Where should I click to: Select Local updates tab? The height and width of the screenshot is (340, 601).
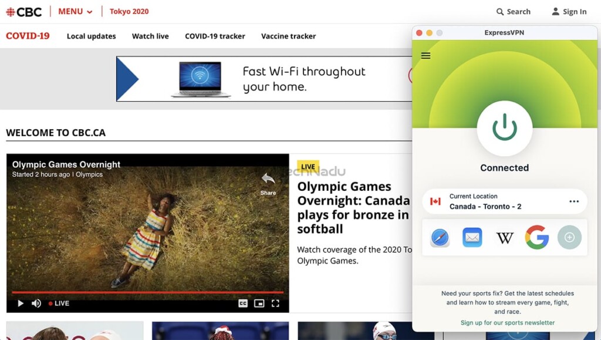(x=91, y=36)
